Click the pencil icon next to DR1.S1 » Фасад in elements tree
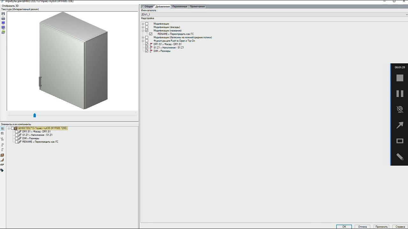Viewport: 408px width, 229px height. click(20, 131)
